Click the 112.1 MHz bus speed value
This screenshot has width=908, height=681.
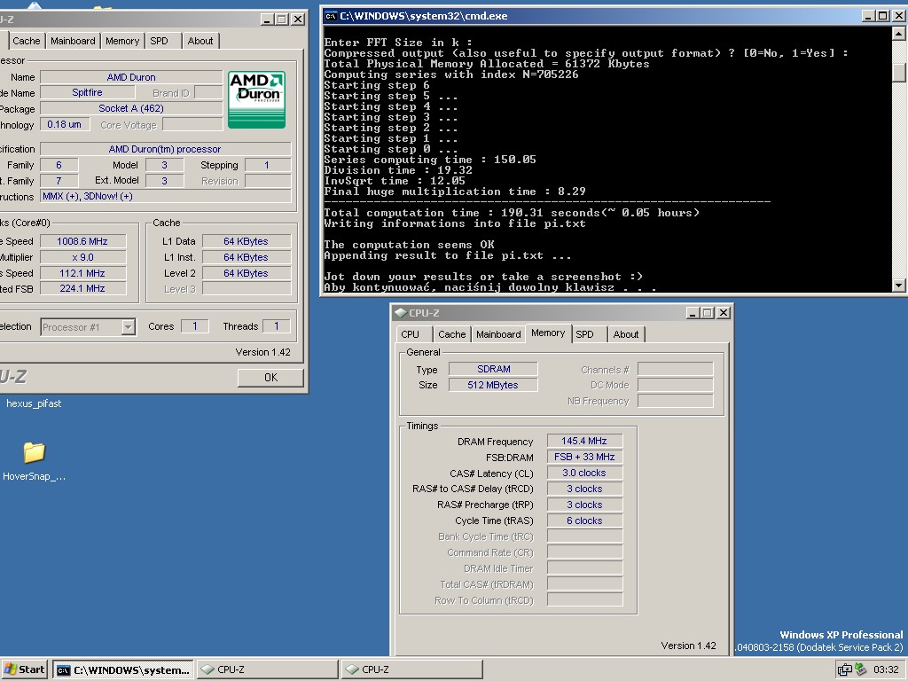(82, 273)
